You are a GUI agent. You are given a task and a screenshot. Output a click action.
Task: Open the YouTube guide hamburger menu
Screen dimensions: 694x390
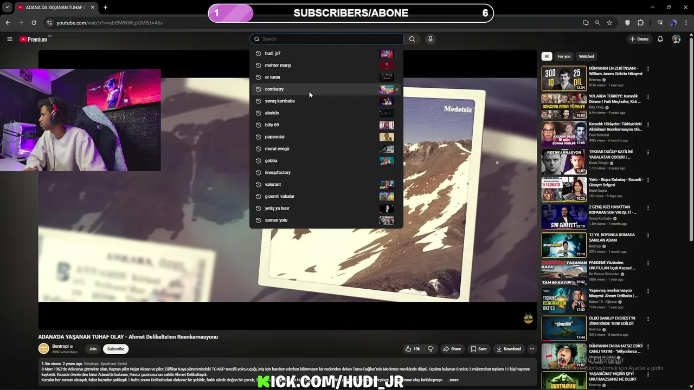9,39
